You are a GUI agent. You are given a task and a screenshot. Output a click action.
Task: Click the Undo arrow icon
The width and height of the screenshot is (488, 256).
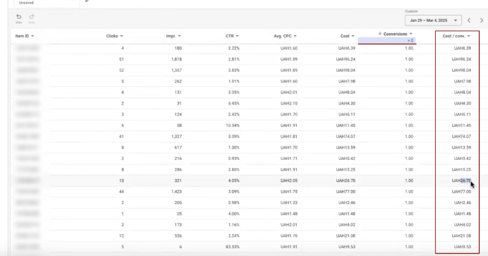coord(19,17)
